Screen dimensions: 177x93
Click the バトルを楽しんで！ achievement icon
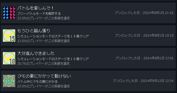click(9, 13)
